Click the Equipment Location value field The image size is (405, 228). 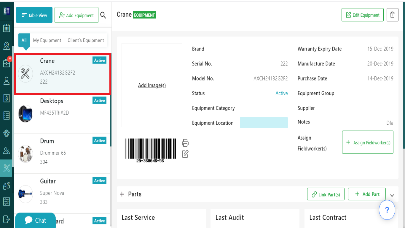point(264,123)
